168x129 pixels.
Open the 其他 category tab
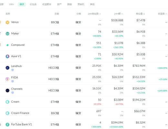pyautogui.click(x=92, y=4)
